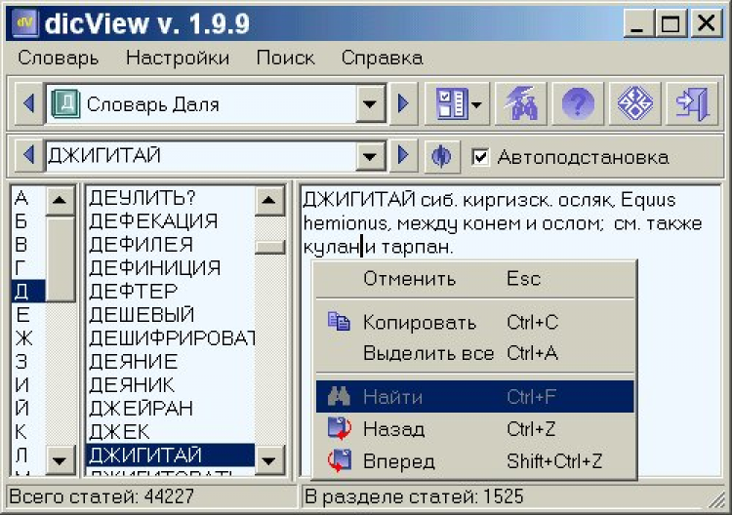
Task: Click the Всего статей: 44227 status text
Action: click(102, 496)
